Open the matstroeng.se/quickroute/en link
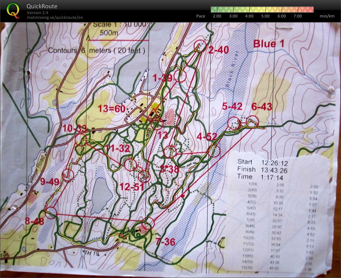The height and width of the screenshot is (278, 341). click(55, 17)
